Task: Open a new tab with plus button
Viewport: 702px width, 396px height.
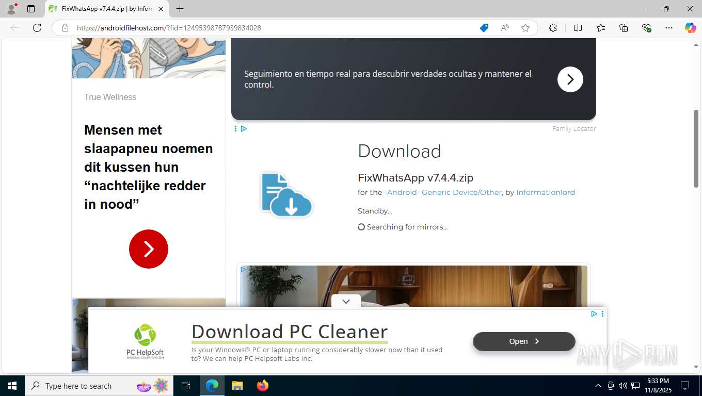Action: (180, 9)
